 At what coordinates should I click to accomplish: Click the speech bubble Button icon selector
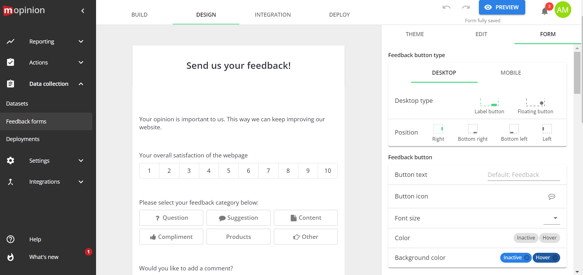pos(552,197)
